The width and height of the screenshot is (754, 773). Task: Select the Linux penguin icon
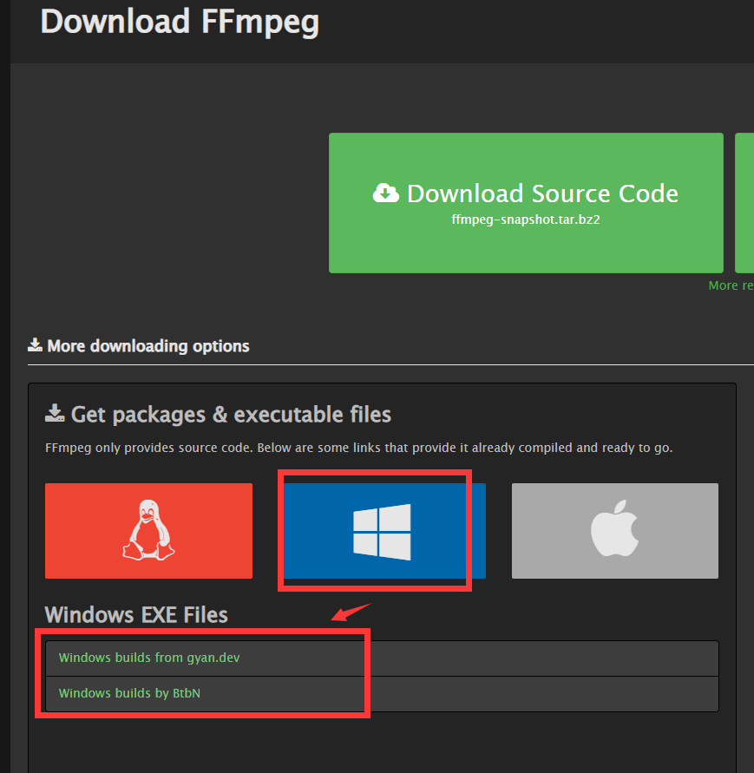point(148,530)
